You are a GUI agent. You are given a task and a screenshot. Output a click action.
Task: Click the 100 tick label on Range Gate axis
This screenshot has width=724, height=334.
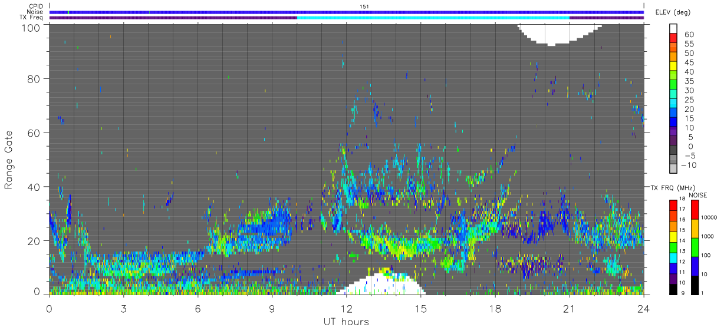click(x=31, y=27)
